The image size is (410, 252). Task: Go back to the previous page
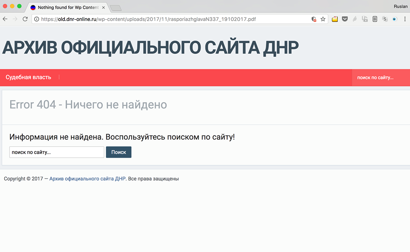point(5,19)
